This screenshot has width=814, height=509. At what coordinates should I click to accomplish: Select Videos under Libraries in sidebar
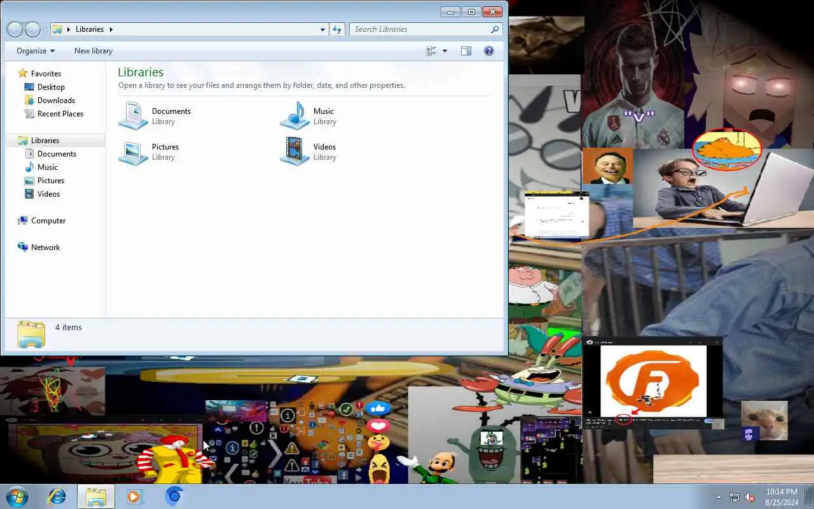pos(43,193)
